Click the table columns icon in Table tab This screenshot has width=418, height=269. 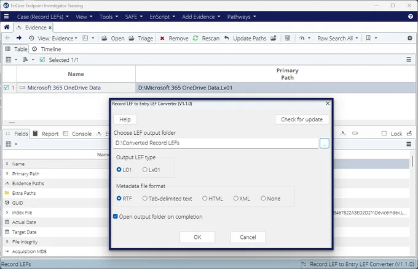9,59
